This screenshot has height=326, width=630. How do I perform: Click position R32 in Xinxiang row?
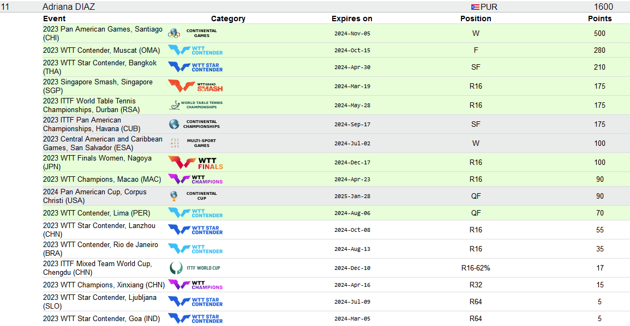tap(476, 285)
